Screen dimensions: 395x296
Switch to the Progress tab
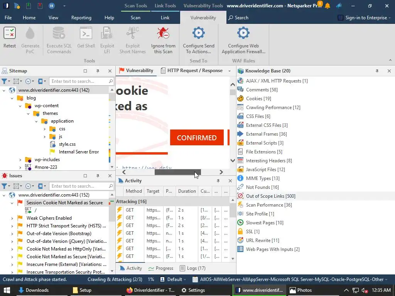pyautogui.click(x=161, y=268)
